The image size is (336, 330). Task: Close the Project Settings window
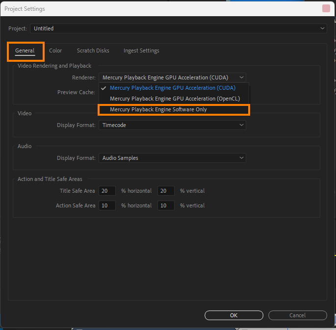pos(326,8)
